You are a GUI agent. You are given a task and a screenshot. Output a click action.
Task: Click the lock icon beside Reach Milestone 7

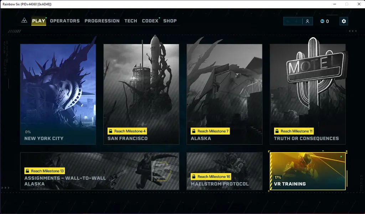pos(194,131)
